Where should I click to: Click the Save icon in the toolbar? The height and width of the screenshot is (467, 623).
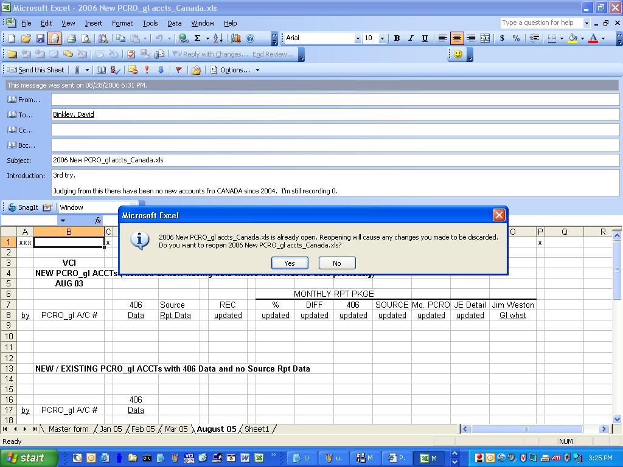coord(40,38)
